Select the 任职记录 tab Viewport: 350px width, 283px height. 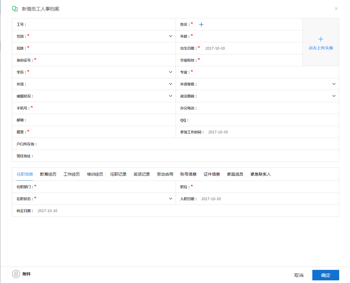point(118,174)
